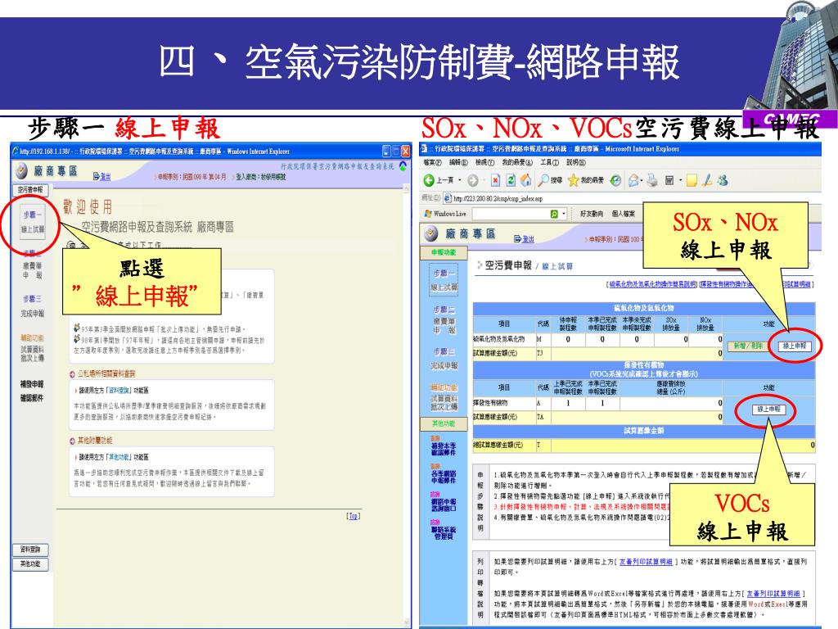Image resolution: width=838 pixels, height=629 pixels.
Task: Click green search icon in Windows Live bar
Action: pyautogui.click(x=554, y=214)
